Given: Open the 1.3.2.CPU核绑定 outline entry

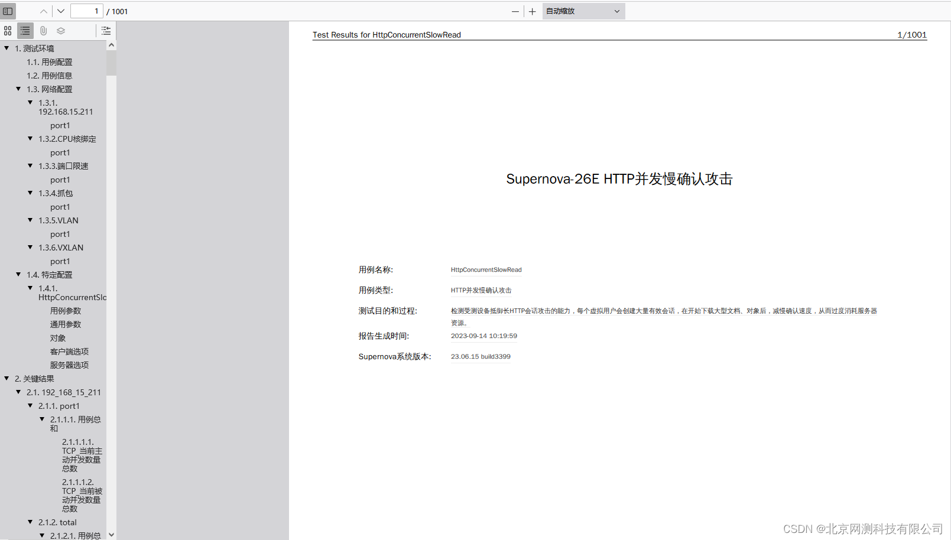Looking at the screenshot, I should coord(67,139).
